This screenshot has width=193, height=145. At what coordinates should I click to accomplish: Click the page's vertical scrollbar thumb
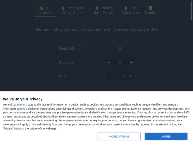[191, 11]
